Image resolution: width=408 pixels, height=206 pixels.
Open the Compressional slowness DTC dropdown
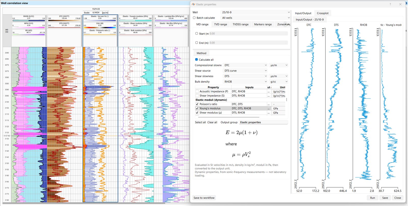click(245, 65)
